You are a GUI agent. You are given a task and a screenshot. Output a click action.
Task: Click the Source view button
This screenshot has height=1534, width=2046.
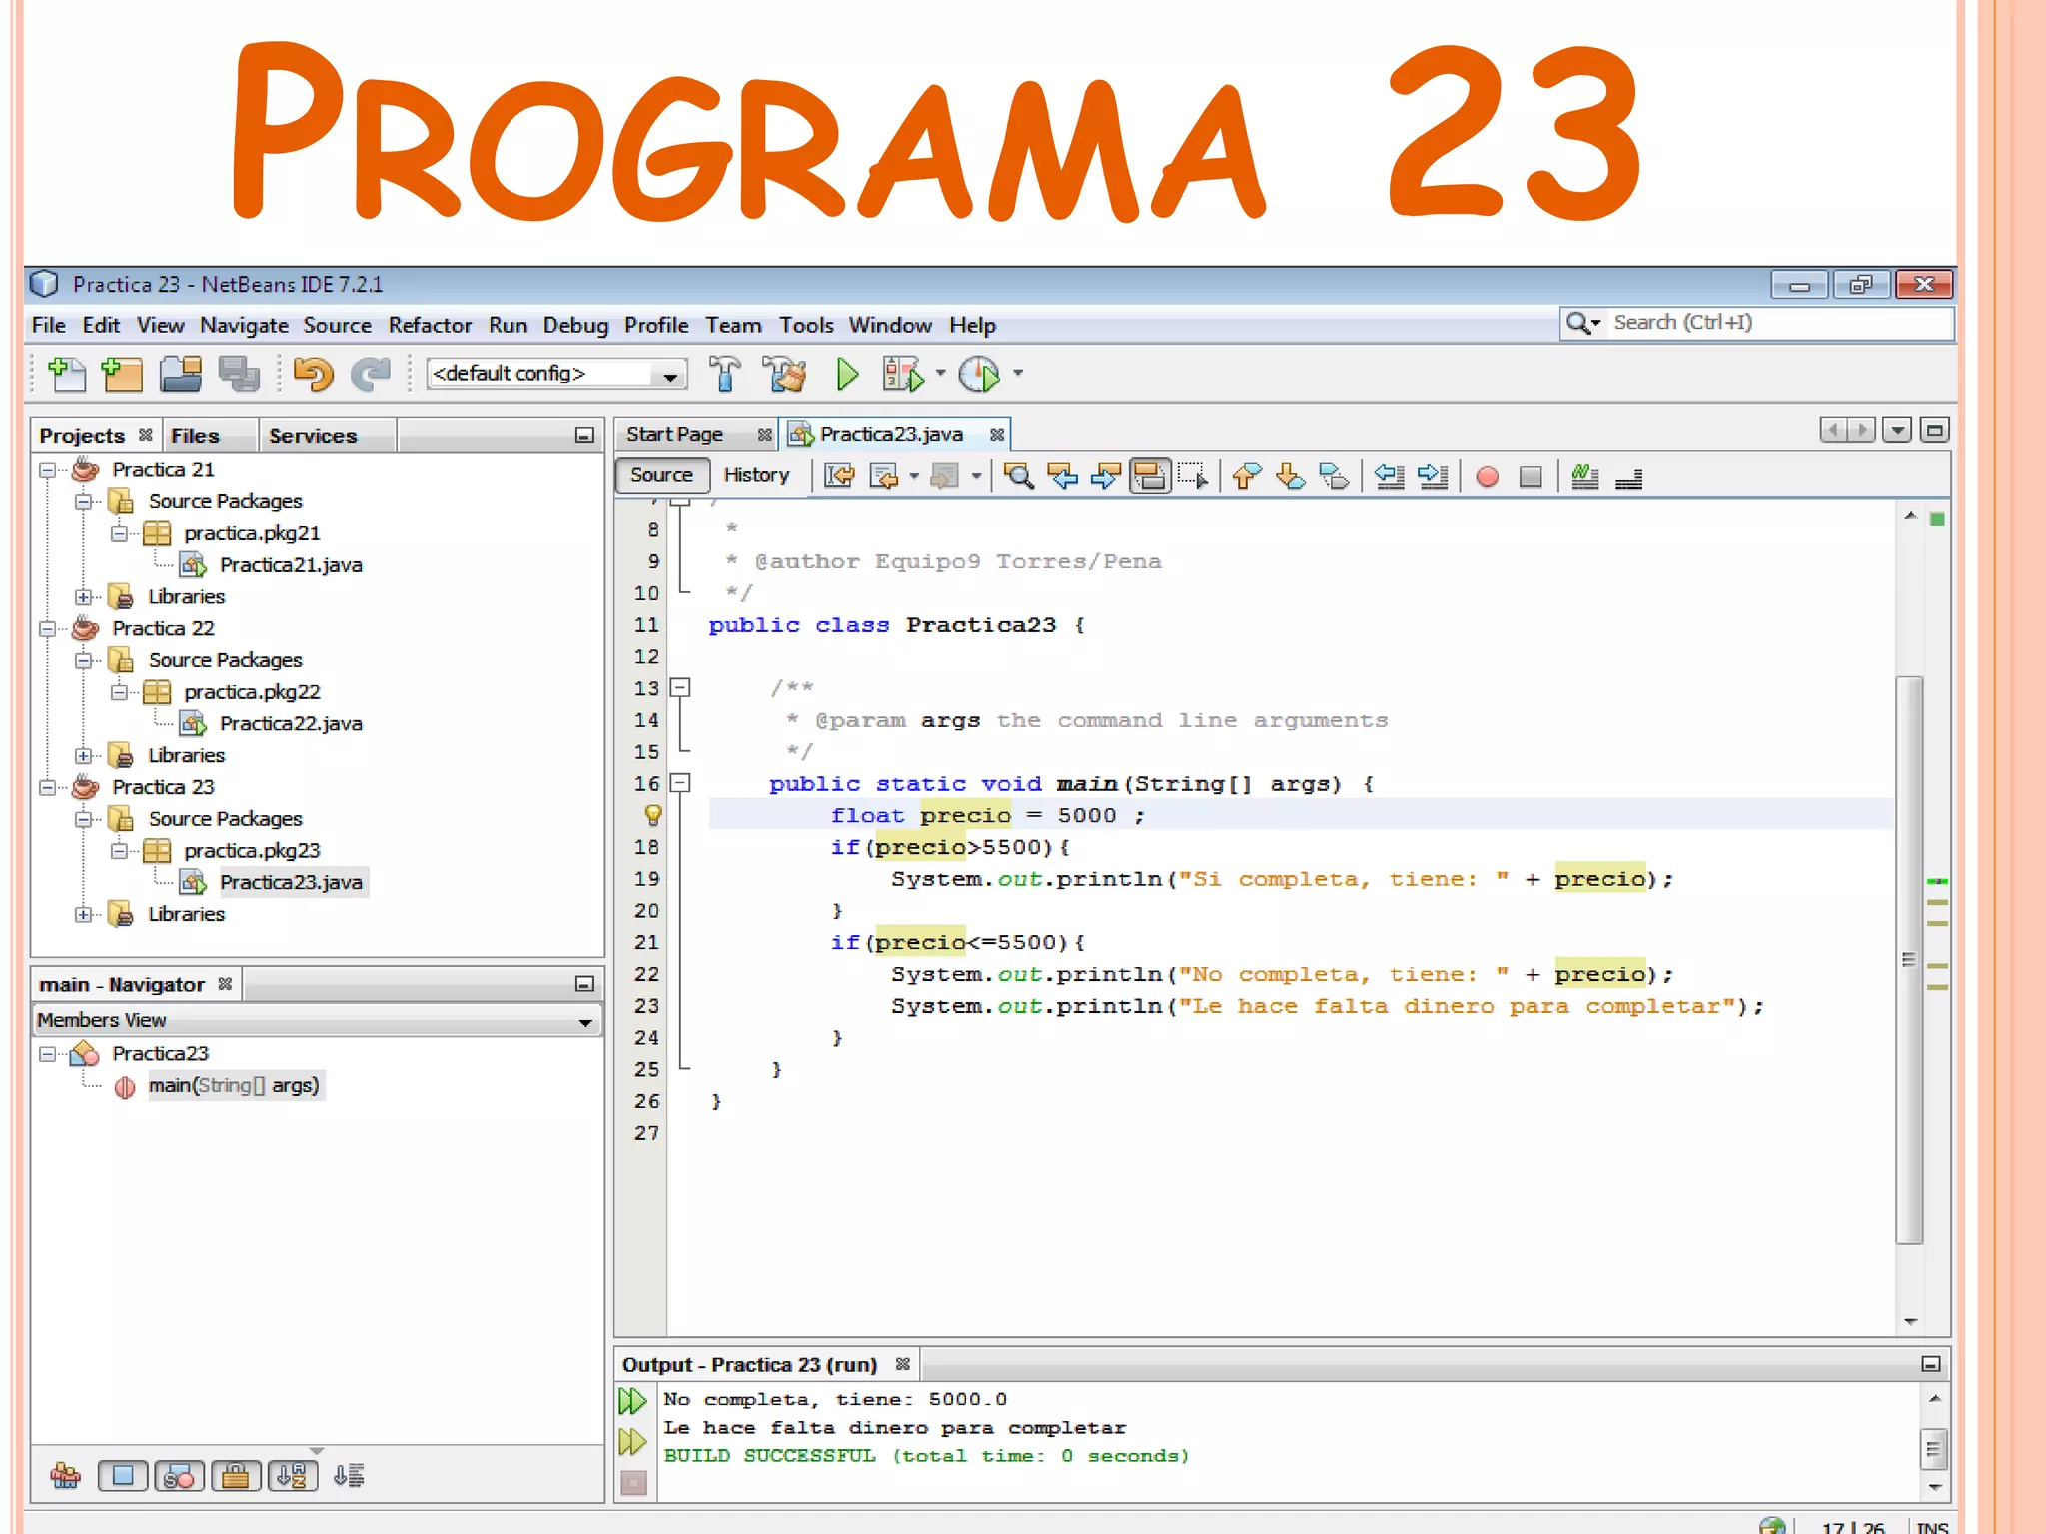[x=661, y=476]
